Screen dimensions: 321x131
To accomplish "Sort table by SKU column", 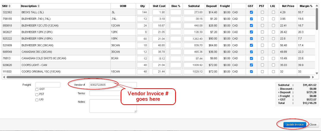I will pos(6,6).
